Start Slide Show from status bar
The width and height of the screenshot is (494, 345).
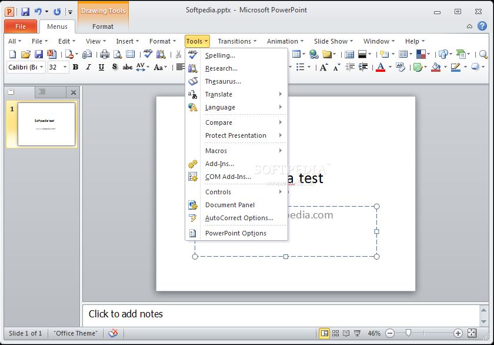(x=358, y=333)
